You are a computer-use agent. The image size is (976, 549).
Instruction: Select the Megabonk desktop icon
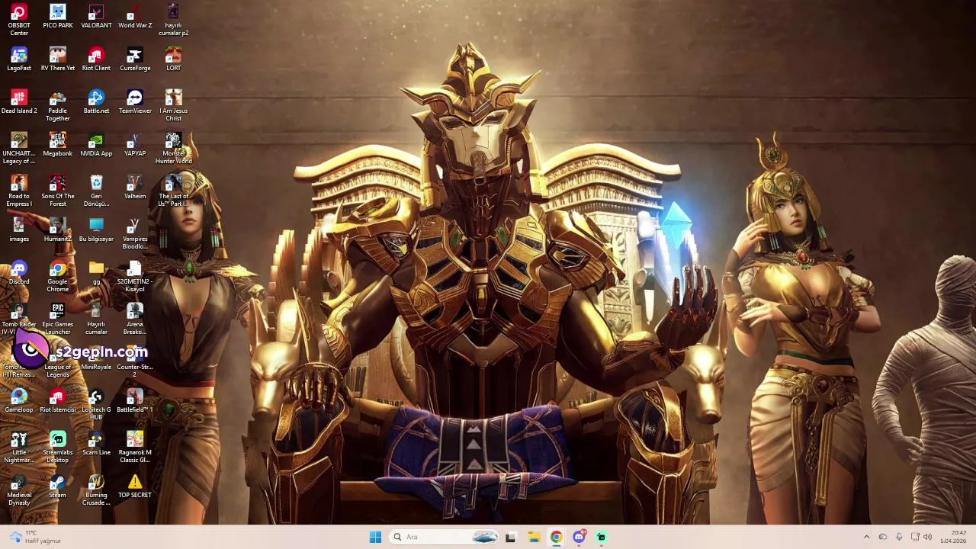coord(58,145)
